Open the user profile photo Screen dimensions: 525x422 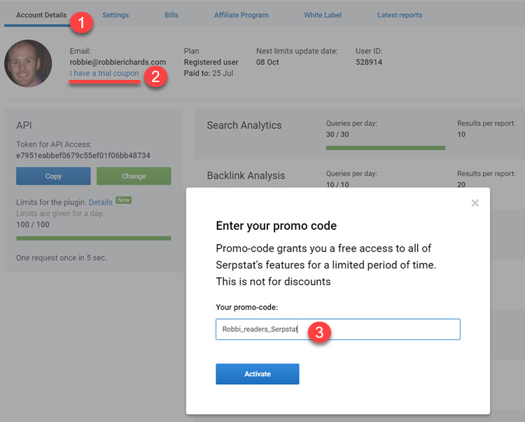click(x=28, y=63)
